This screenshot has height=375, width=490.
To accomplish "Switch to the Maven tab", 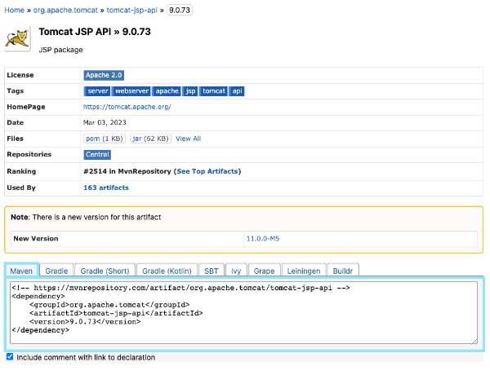I will point(21,271).
